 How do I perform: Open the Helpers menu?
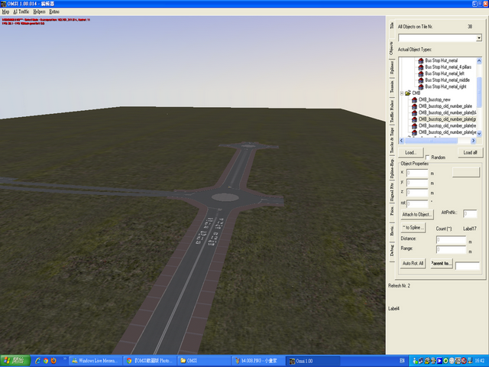[x=39, y=11]
